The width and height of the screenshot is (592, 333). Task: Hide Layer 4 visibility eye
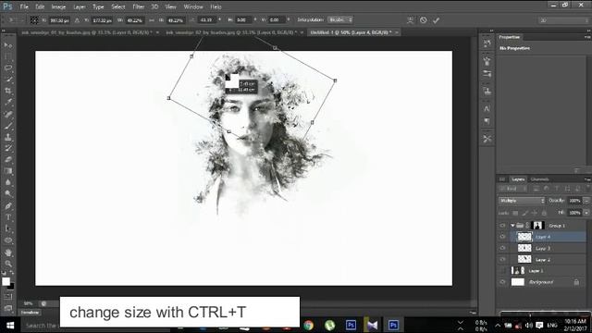click(x=502, y=237)
